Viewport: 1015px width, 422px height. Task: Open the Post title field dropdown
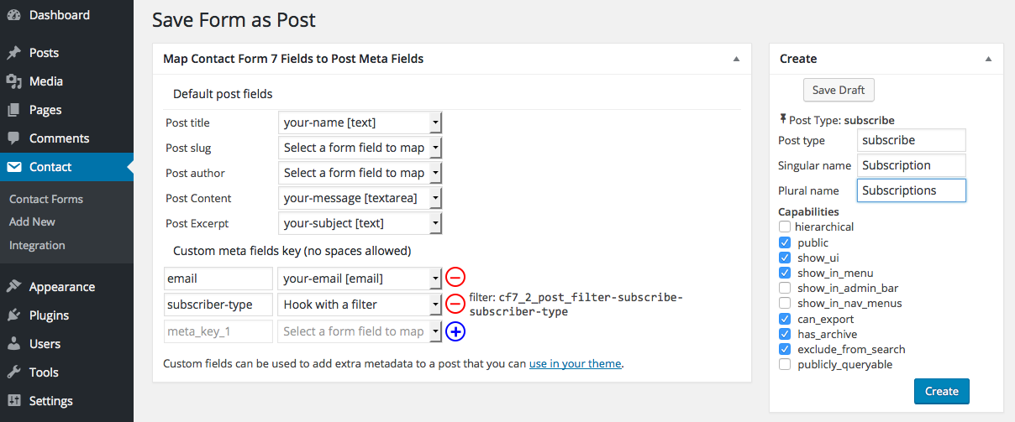[x=360, y=122]
